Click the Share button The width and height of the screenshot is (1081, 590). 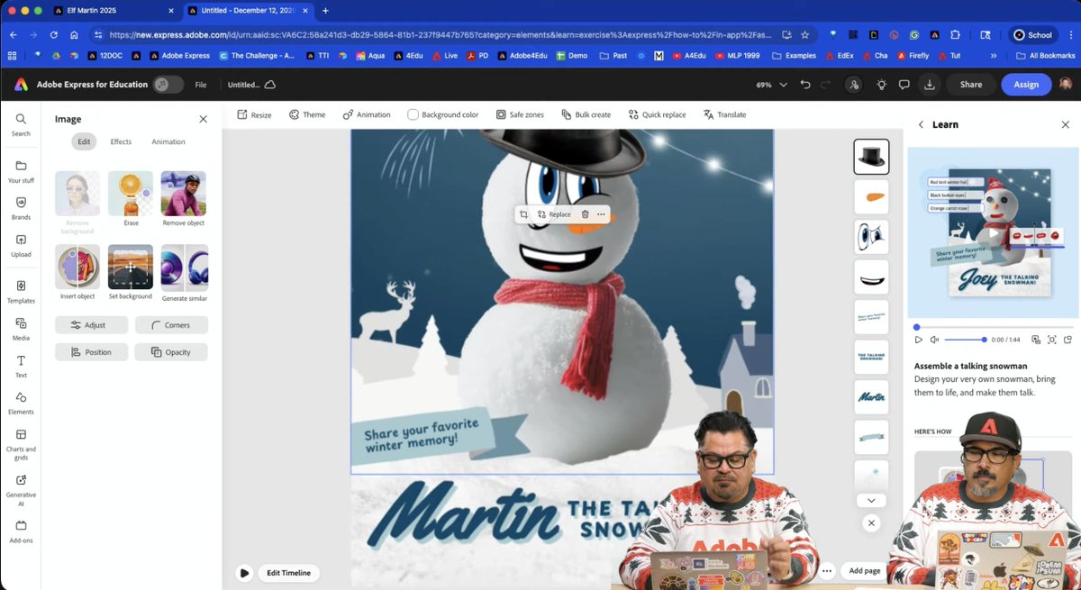971,85
